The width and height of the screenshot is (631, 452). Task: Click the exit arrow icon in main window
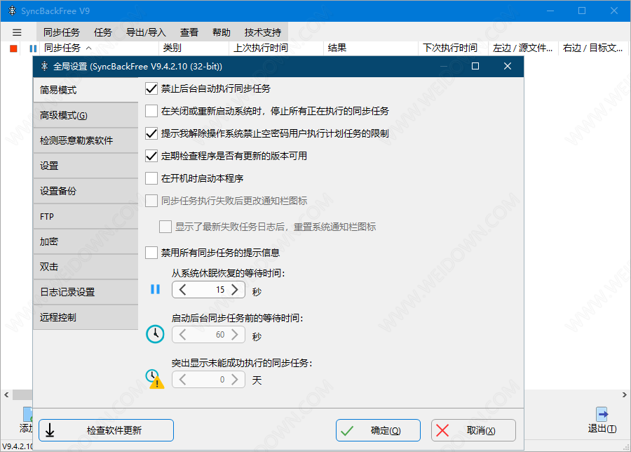[x=602, y=414]
